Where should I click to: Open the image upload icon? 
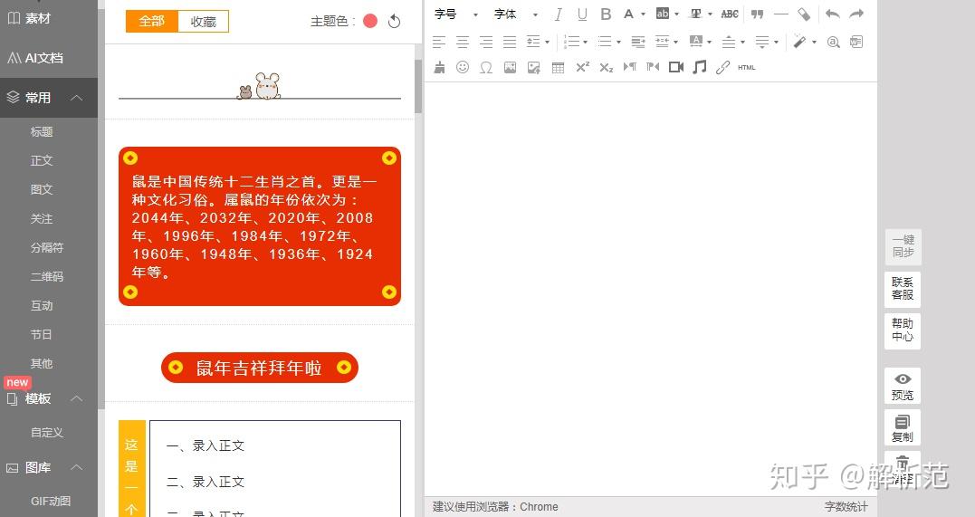[533, 67]
